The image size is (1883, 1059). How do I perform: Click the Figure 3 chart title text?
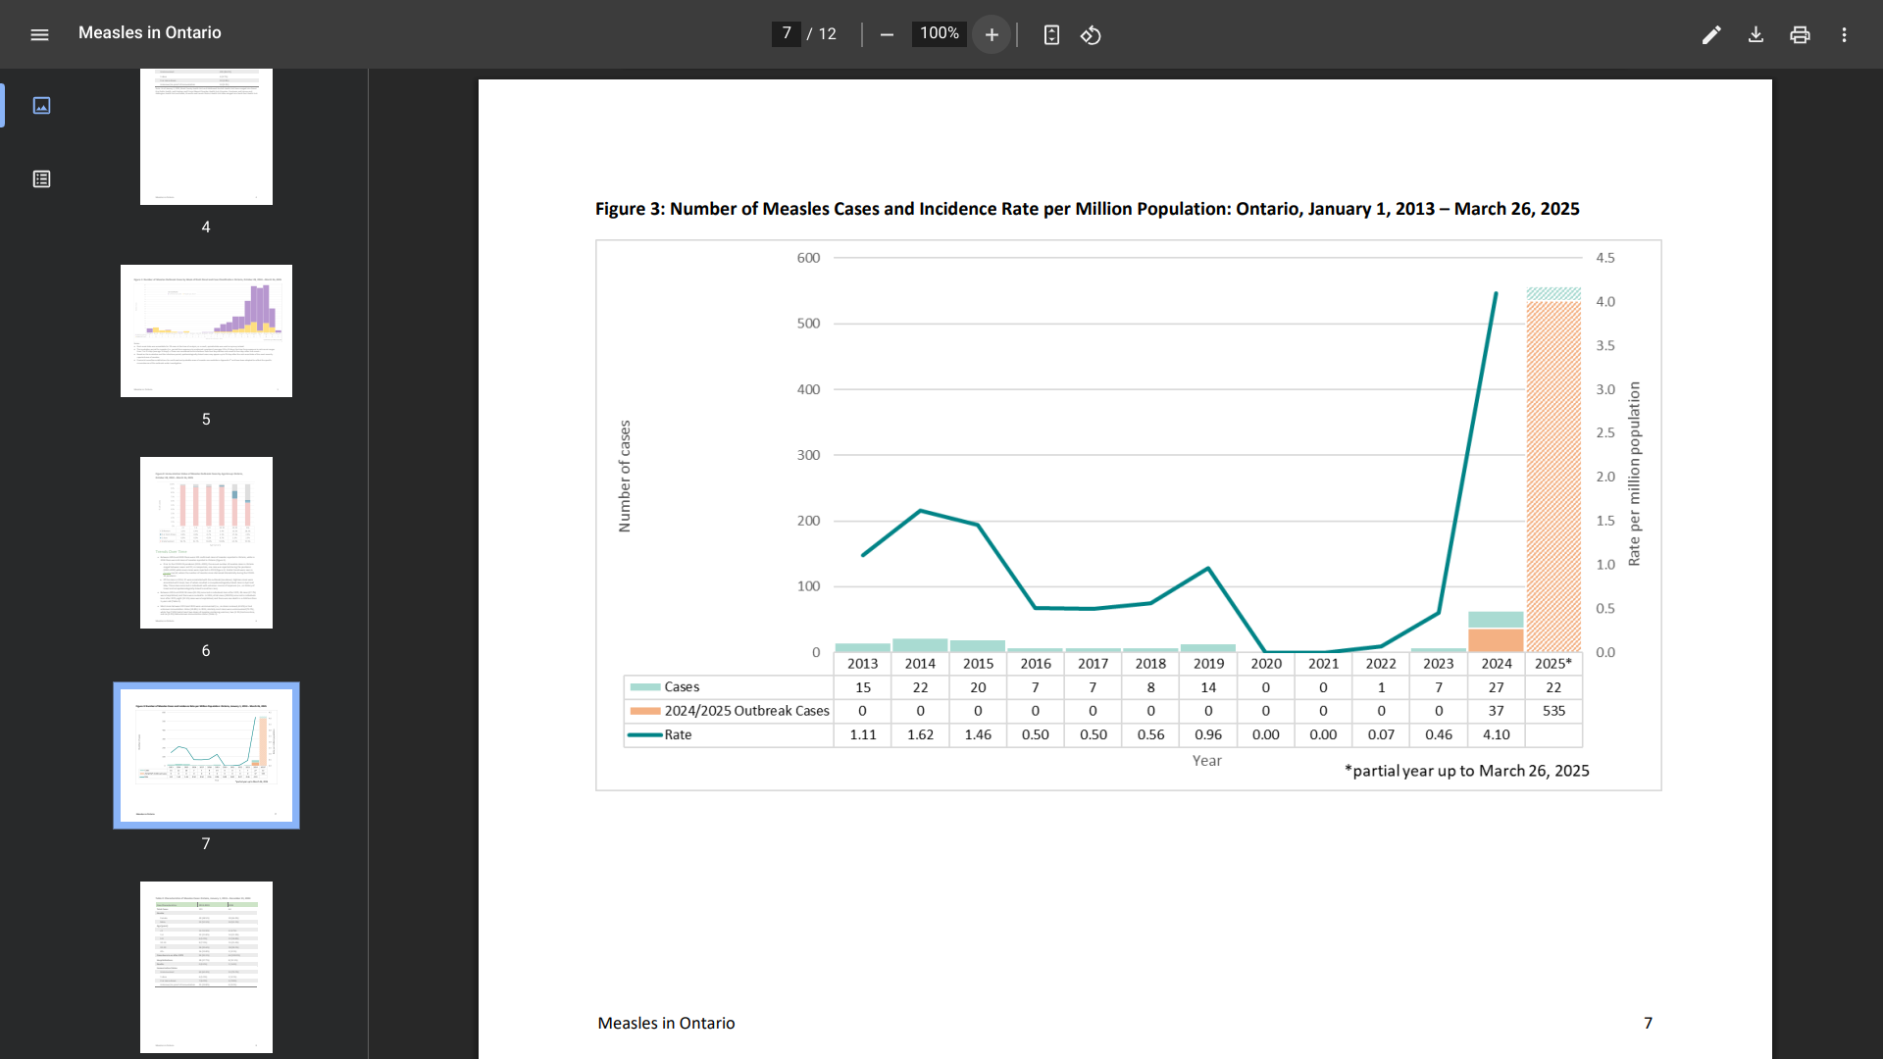1087,209
